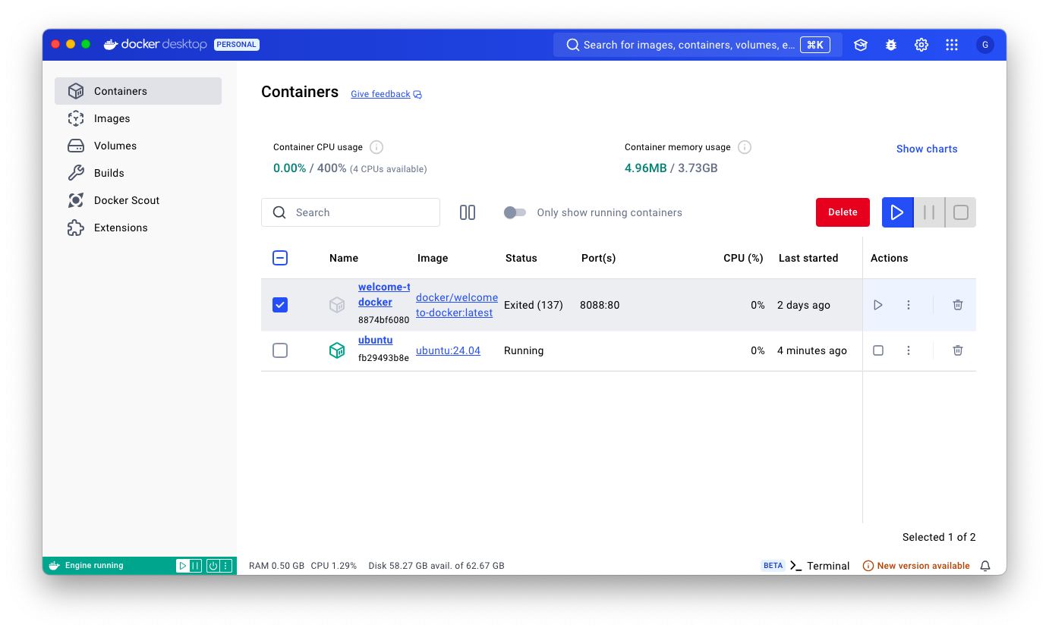This screenshot has height=631, width=1049.
Task: Click the ⌘K shortcut badge
Action: click(x=814, y=45)
